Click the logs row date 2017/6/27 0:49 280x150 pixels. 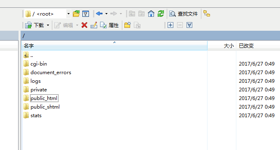pos(257,81)
